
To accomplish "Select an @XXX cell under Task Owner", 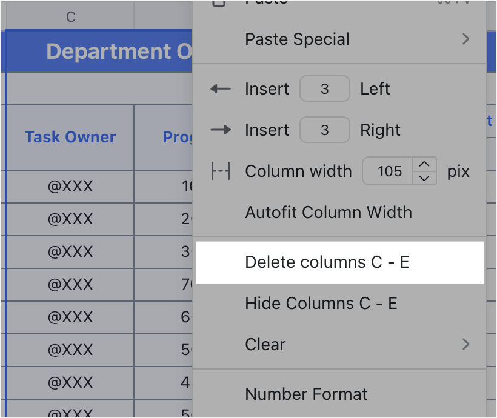I will pos(68,187).
